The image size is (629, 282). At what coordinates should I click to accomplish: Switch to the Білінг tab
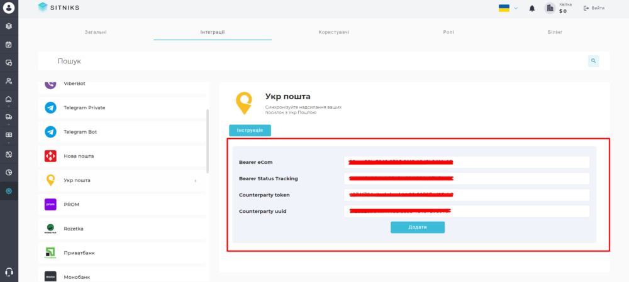(555, 32)
